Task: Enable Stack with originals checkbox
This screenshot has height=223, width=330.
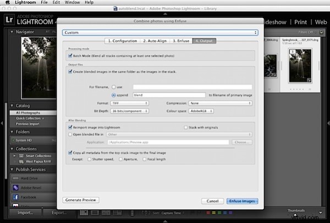Action: pyautogui.click(x=186, y=128)
